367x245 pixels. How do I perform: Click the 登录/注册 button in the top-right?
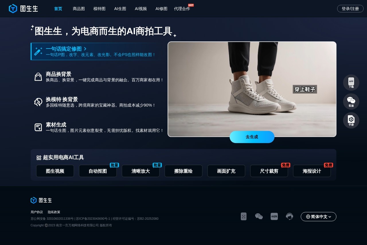[350, 9]
